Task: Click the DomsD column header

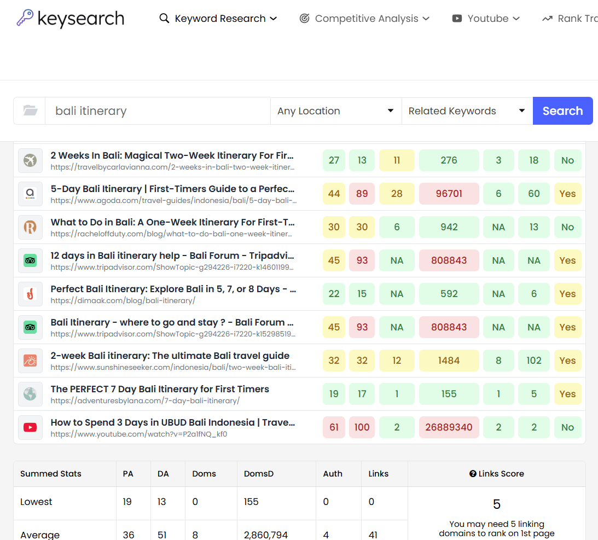Action: [259, 474]
